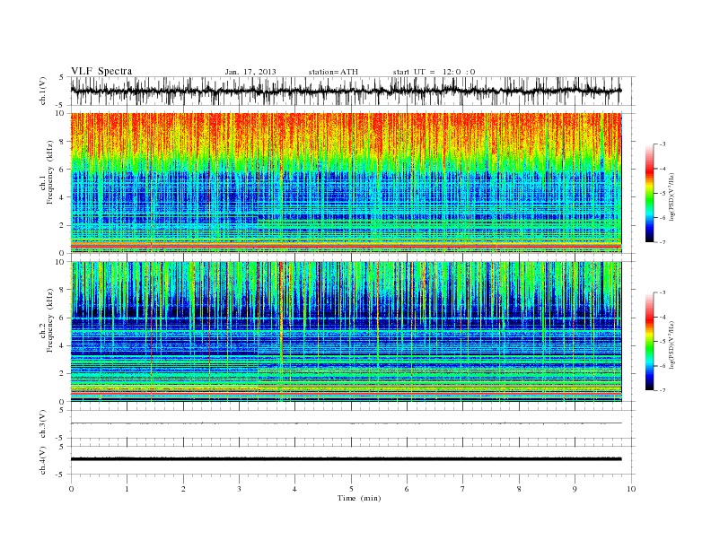
Task: Click the "ch.1(V)" waveform axis label
Action: [x=43, y=91]
